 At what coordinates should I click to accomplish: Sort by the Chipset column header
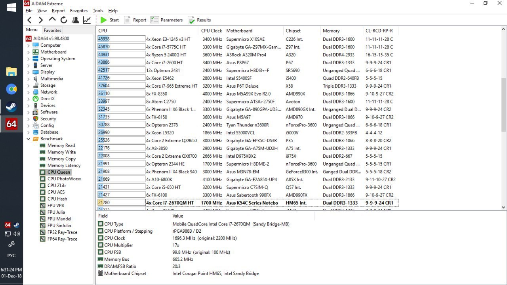coord(301,31)
